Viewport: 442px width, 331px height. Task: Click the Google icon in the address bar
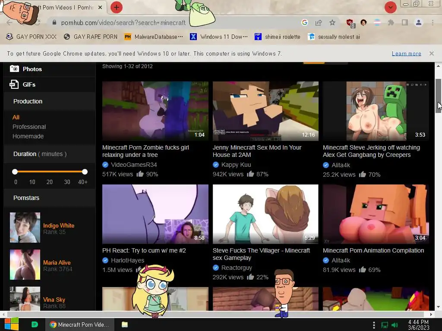pos(304,22)
